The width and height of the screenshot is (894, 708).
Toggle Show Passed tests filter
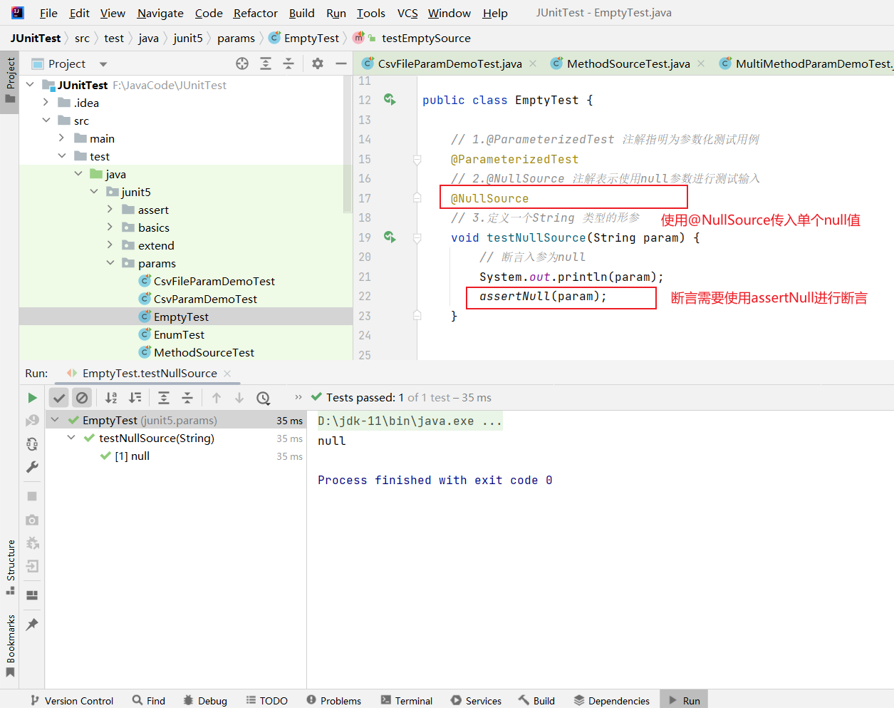(59, 398)
